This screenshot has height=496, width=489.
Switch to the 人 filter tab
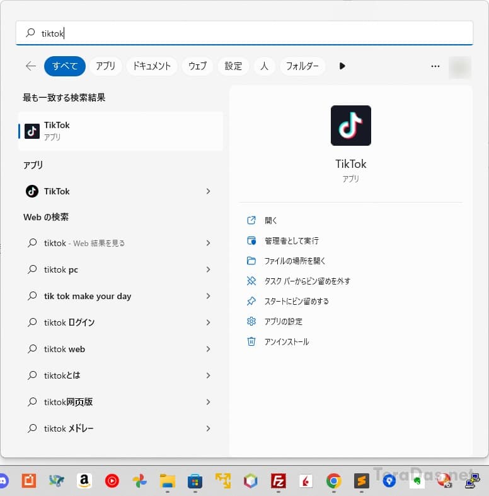pos(265,66)
